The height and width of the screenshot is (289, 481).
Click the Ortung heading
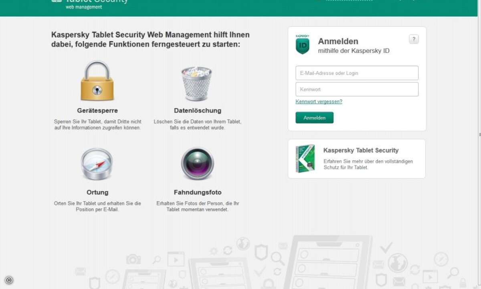click(97, 192)
